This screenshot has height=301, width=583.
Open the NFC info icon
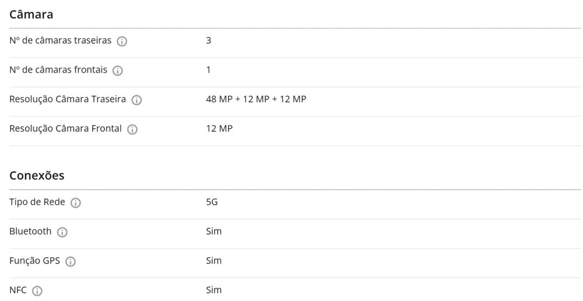[x=37, y=291]
